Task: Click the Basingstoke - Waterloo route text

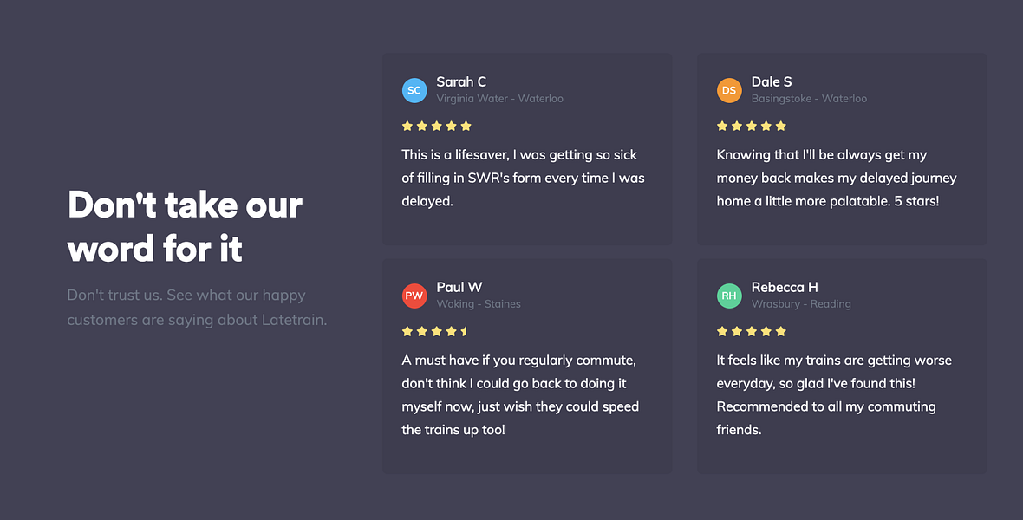Action: [809, 99]
